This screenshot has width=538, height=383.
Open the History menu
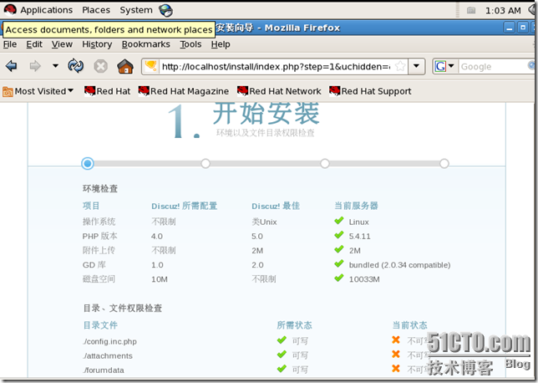[97, 44]
